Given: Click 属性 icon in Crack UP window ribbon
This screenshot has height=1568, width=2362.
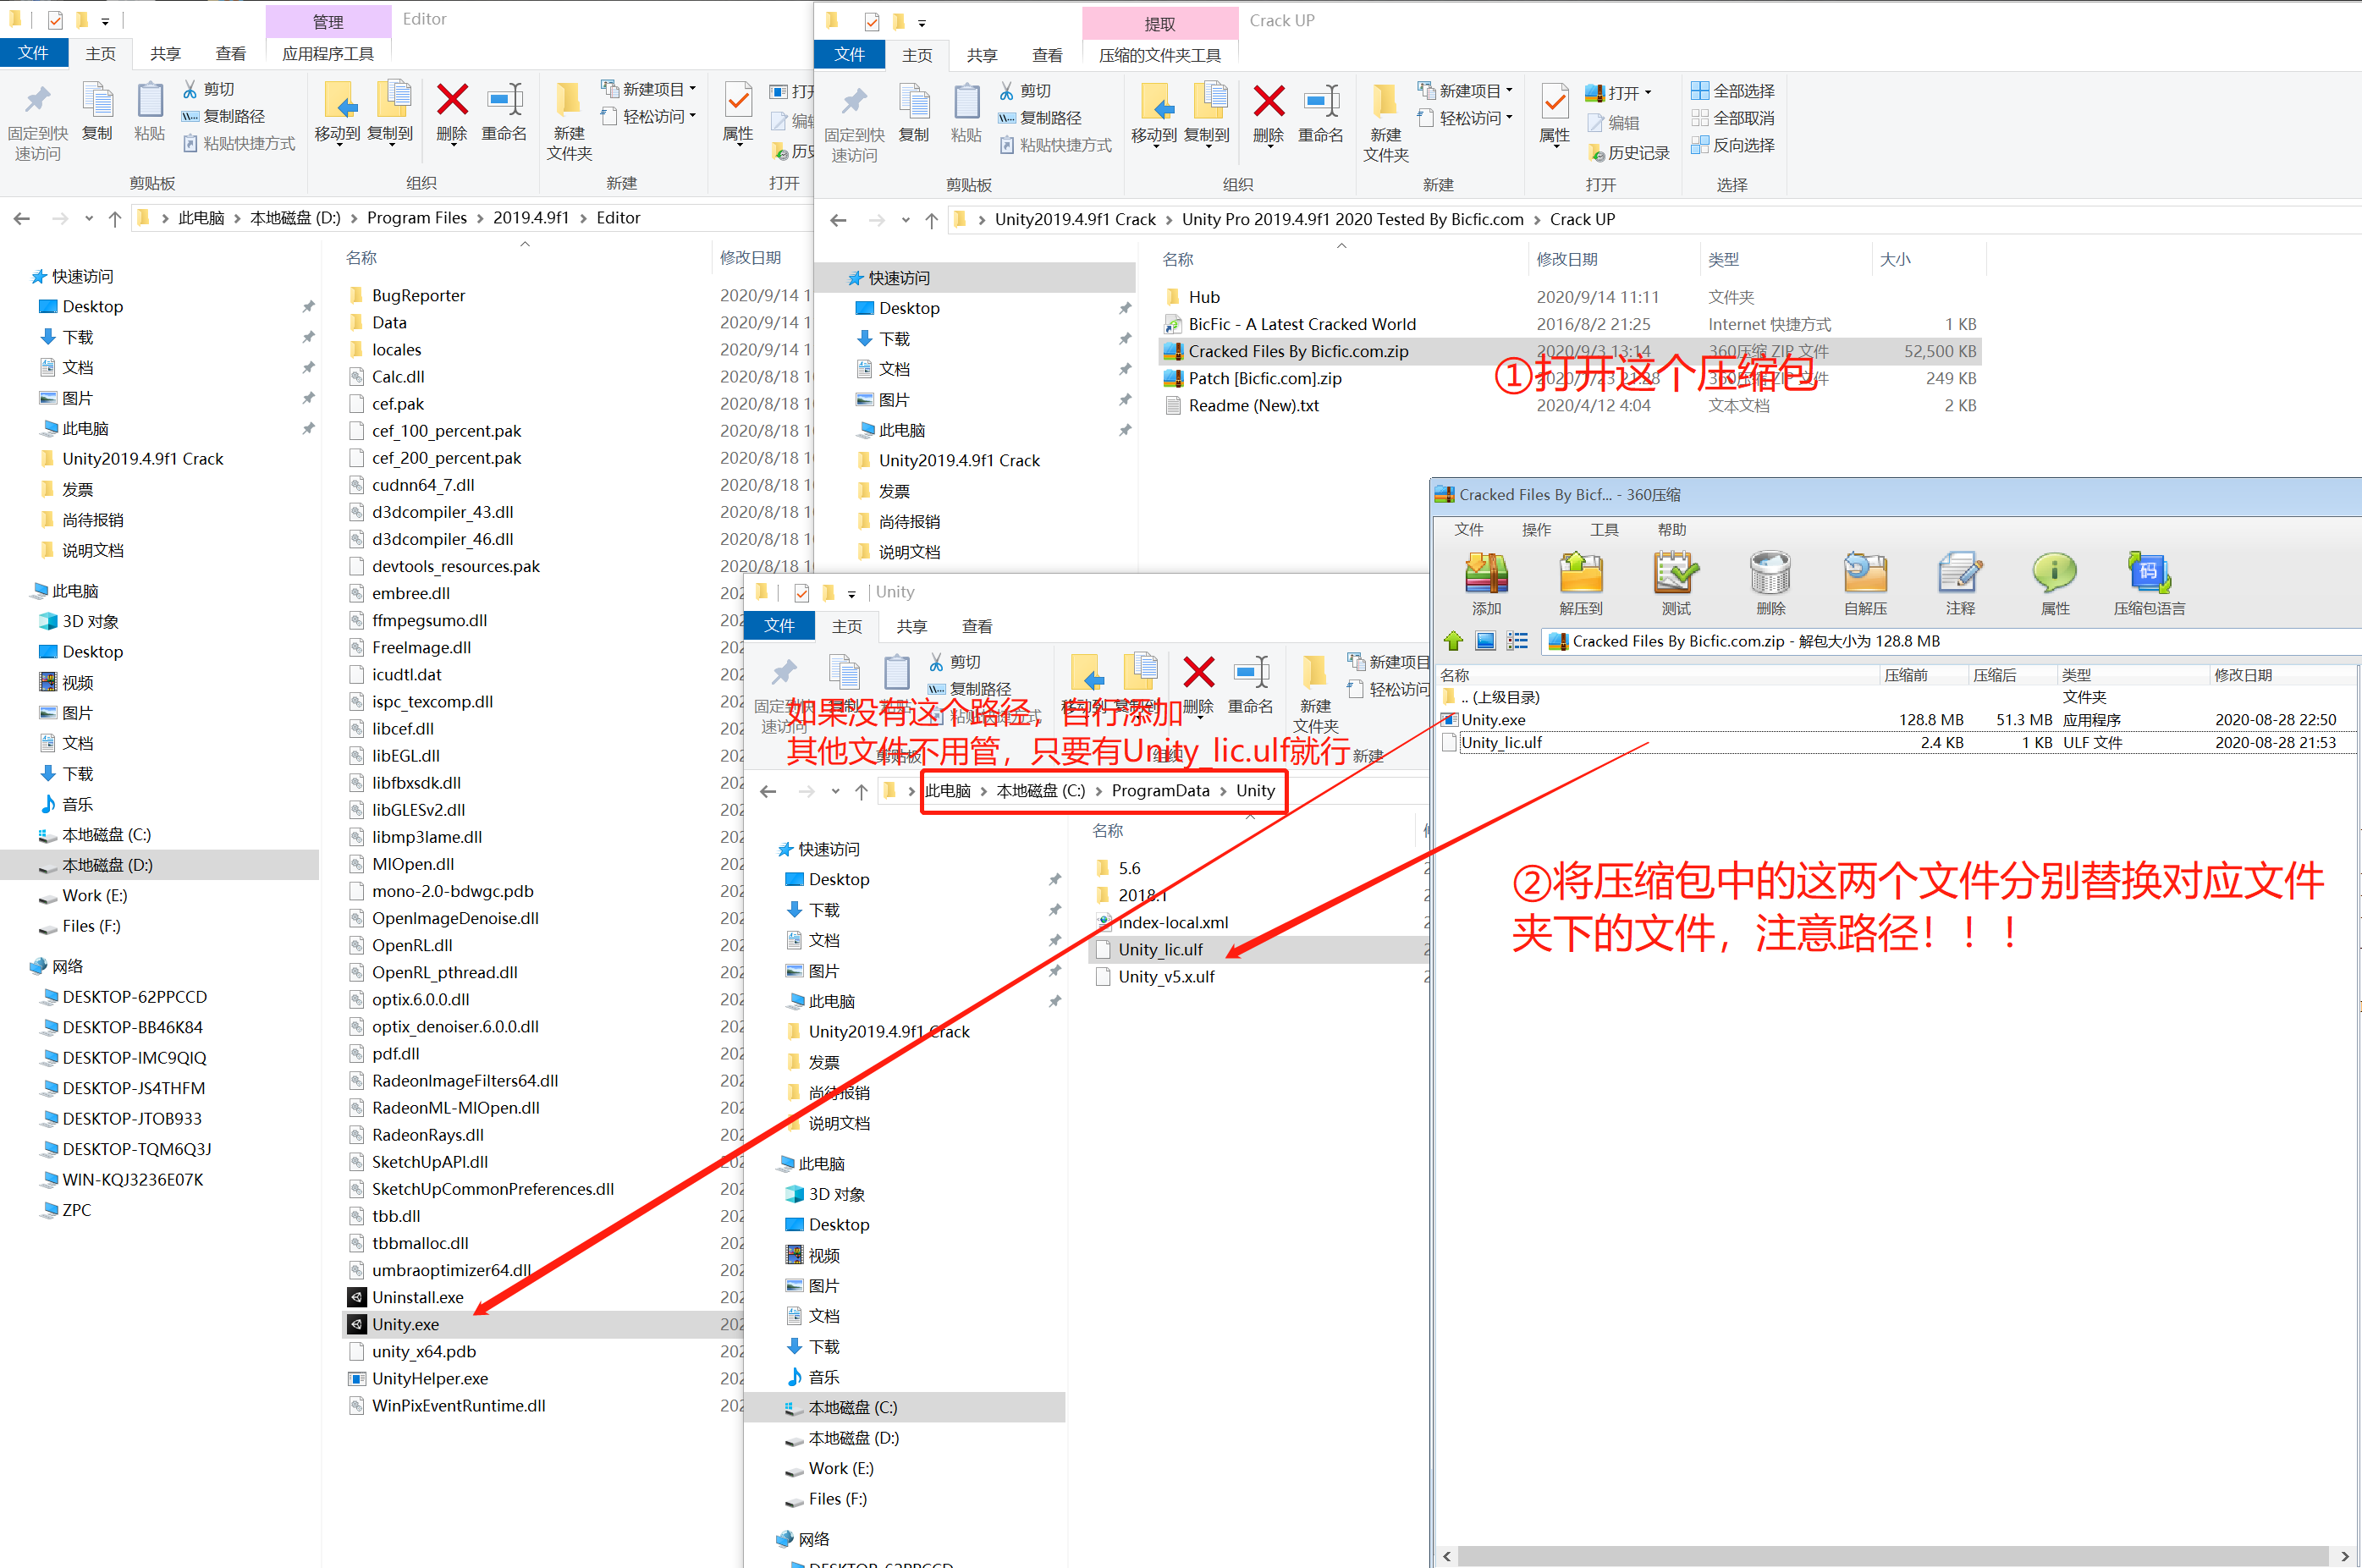Looking at the screenshot, I should pyautogui.click(x=1554, y=102).
